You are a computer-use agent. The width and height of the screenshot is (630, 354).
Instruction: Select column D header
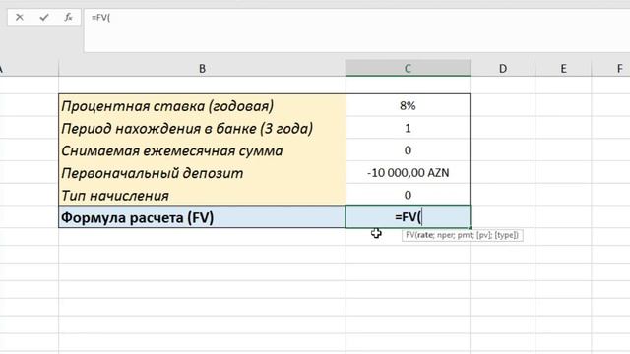point(503,69)
